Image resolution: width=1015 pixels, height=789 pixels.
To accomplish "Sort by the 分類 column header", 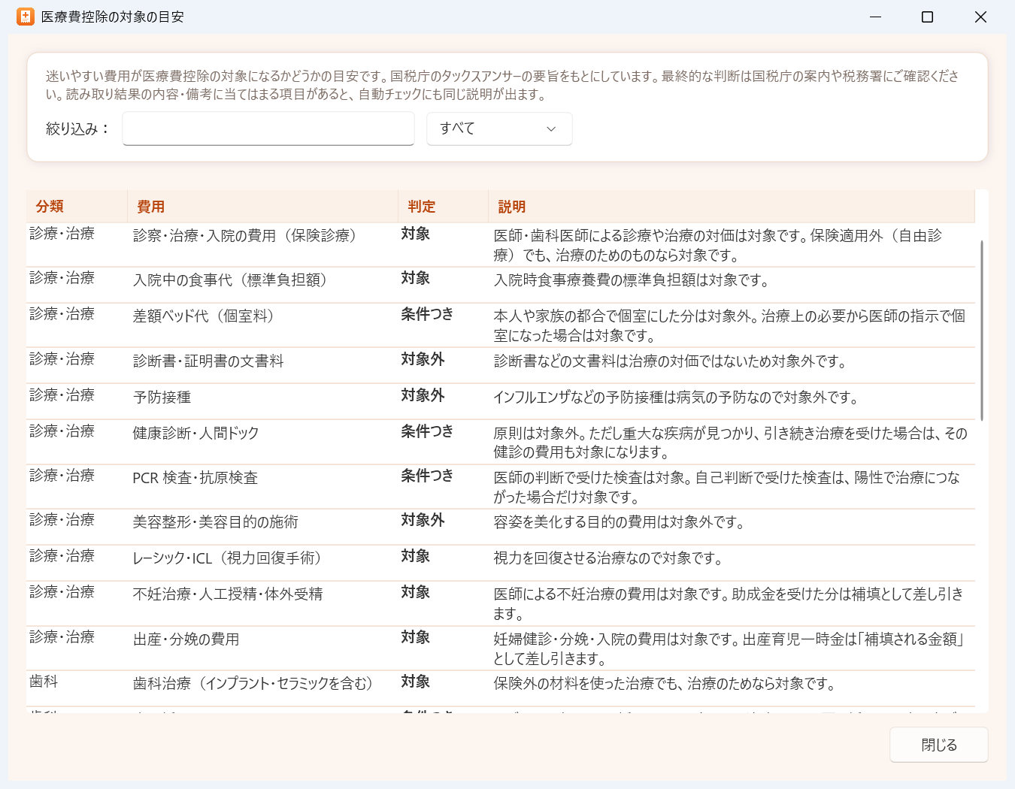I will click(77, 207).
